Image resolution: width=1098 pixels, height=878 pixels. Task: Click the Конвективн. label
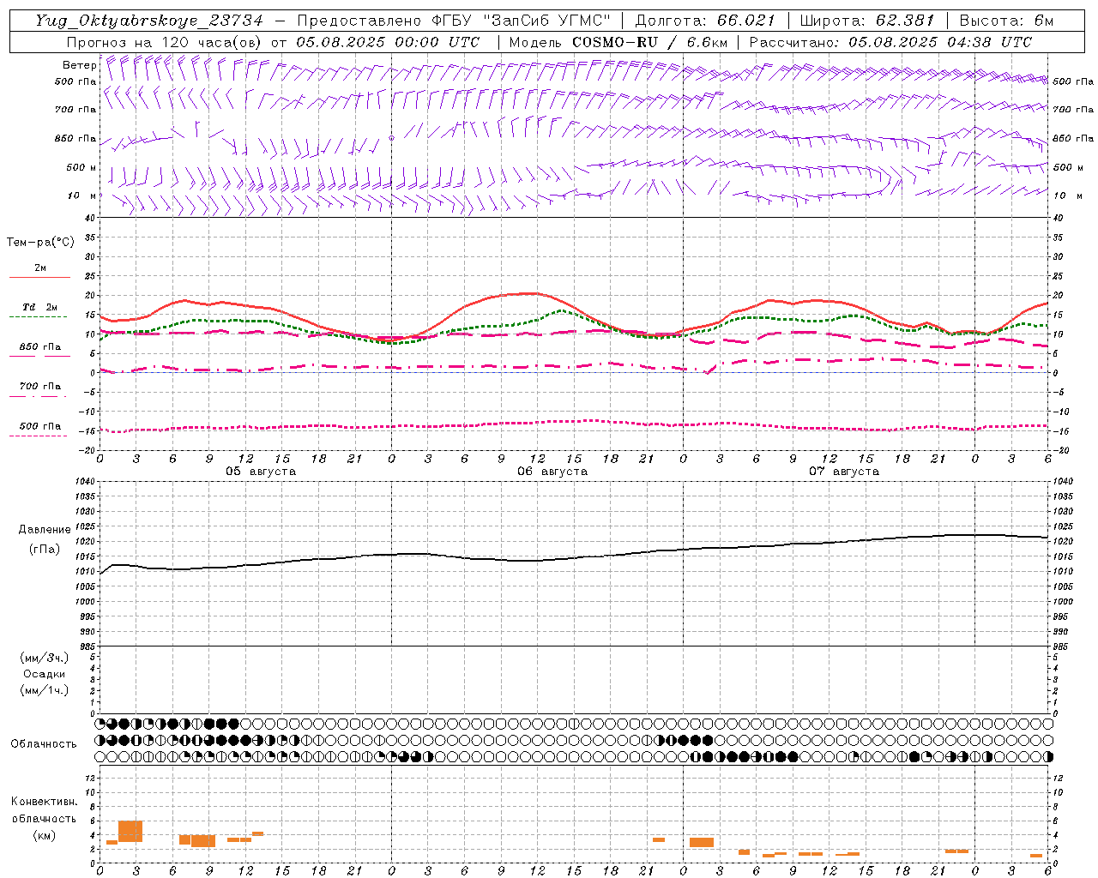[x=44, y=802]
